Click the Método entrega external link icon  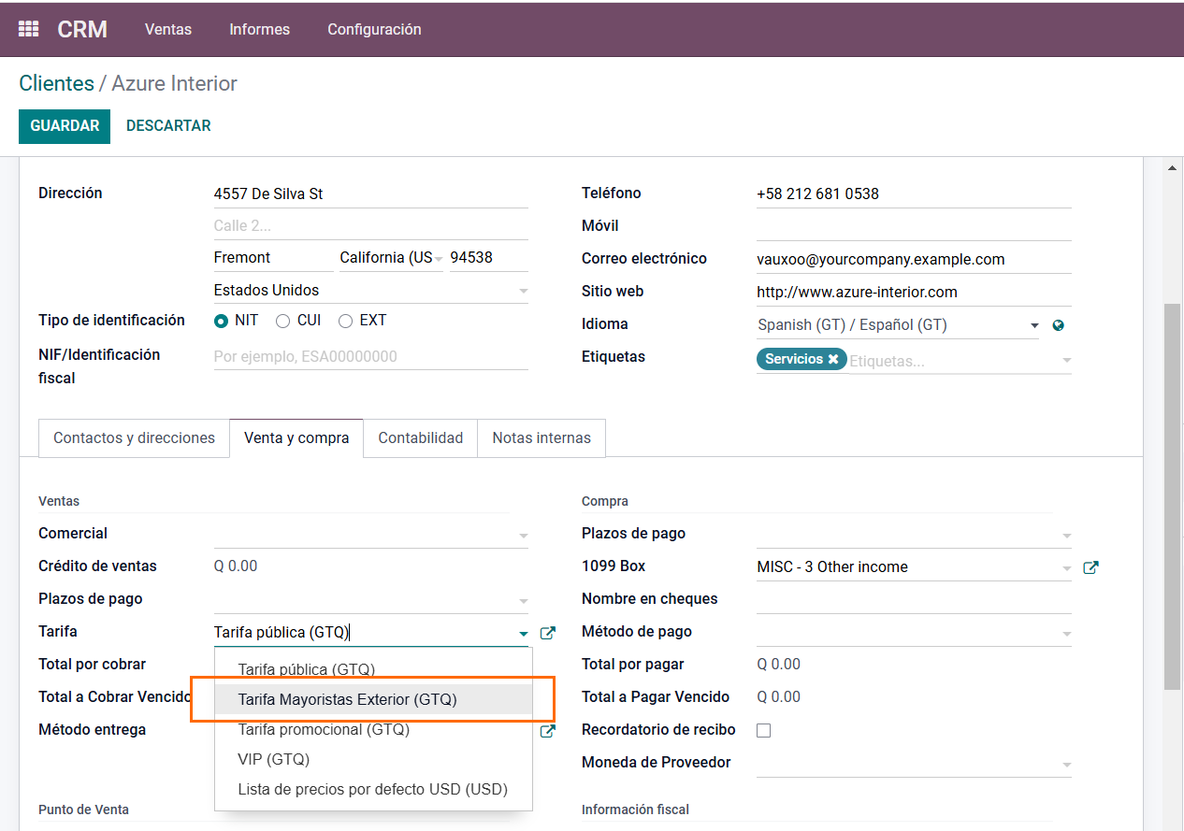point(548,731)
